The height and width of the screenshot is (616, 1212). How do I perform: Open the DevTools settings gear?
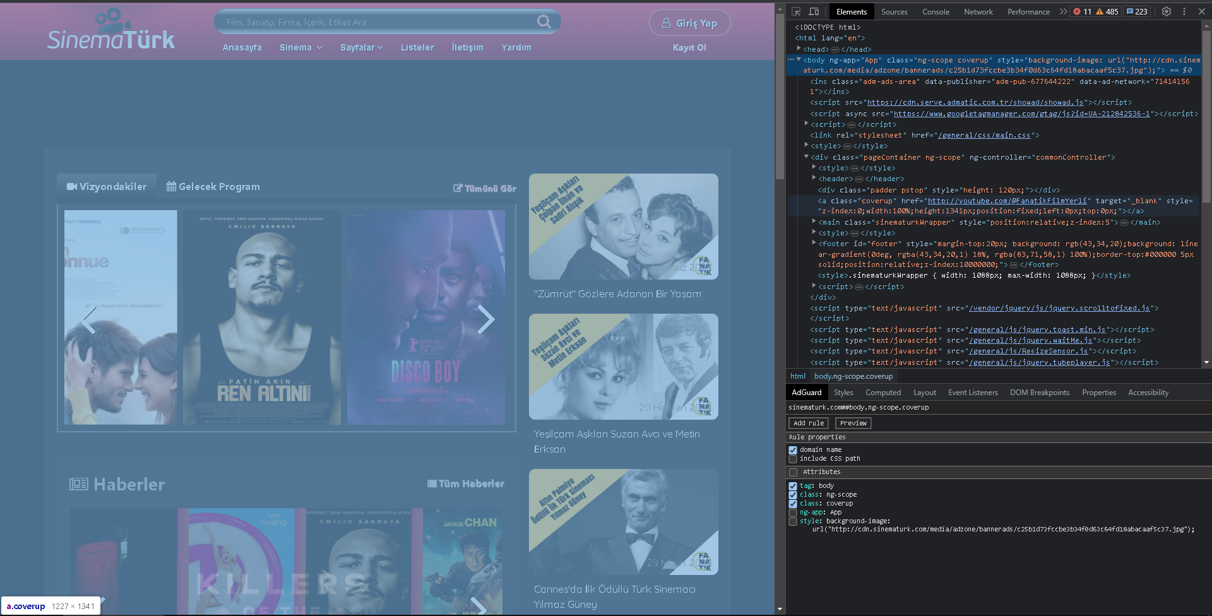1166,11
